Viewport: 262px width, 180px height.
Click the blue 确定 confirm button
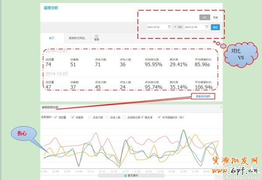(215, 27)
